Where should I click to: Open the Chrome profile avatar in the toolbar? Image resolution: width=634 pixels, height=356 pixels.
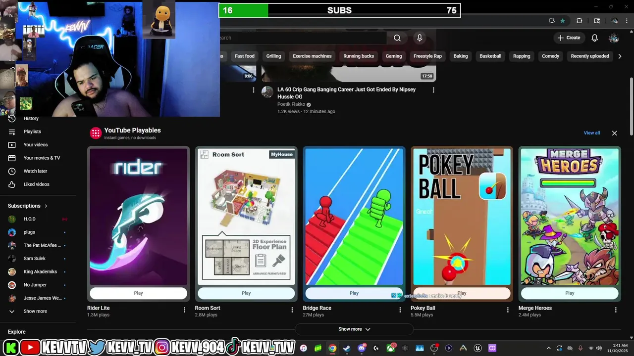click(615, 21)
